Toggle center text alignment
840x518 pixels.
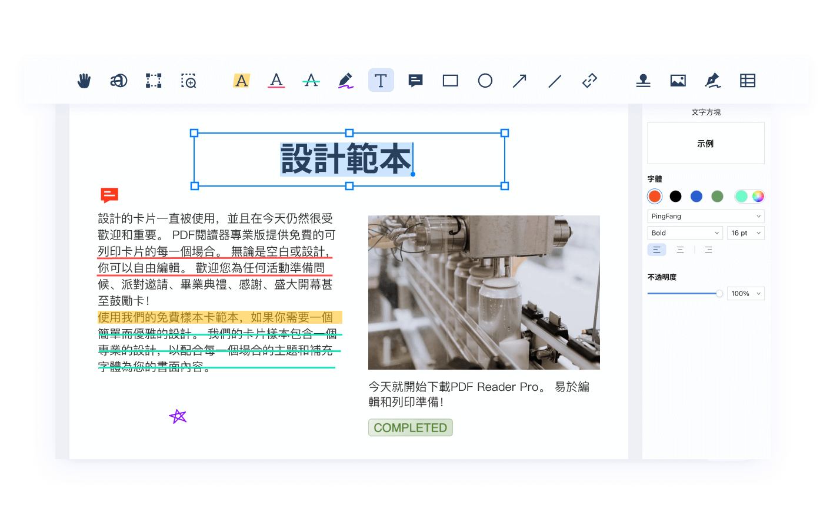click(x=680, y=250)
